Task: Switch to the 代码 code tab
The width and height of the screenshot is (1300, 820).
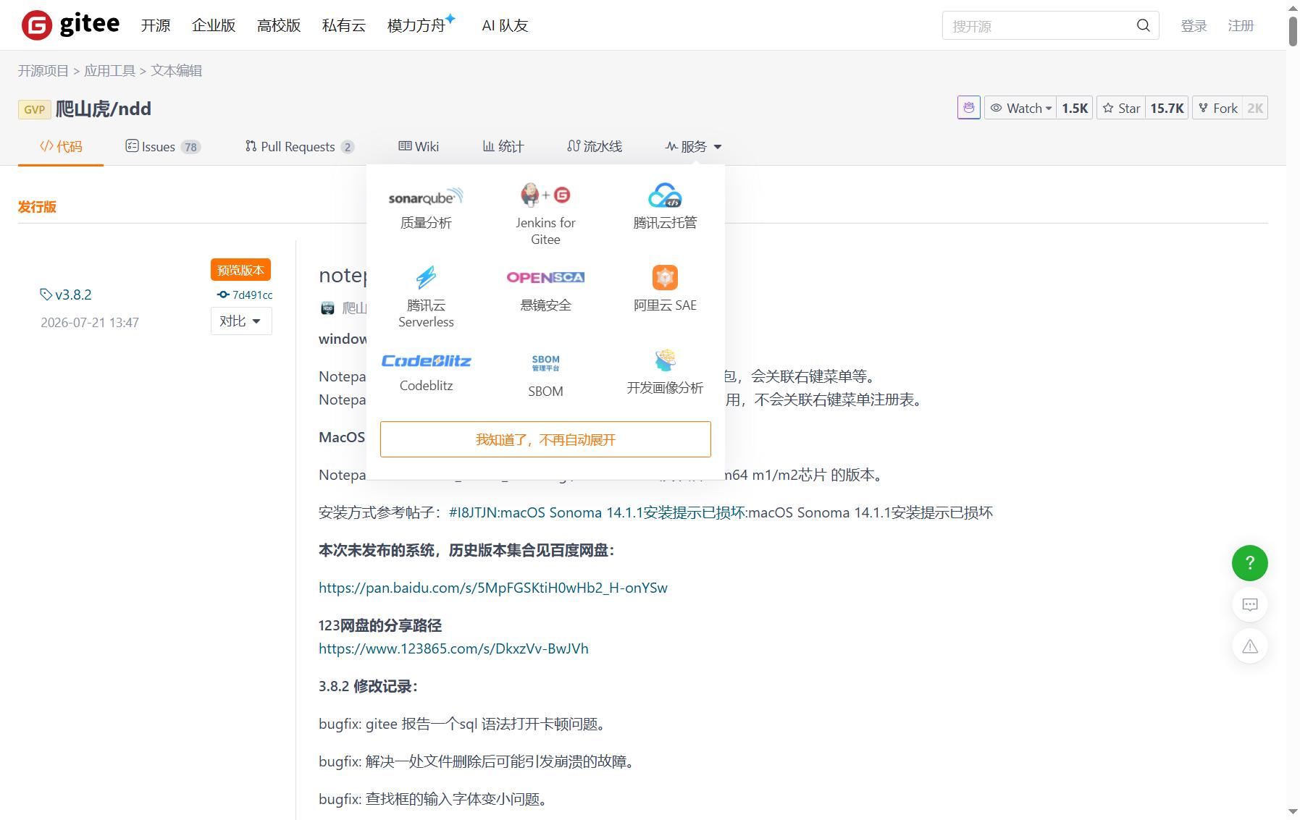Action: point(61,146)
